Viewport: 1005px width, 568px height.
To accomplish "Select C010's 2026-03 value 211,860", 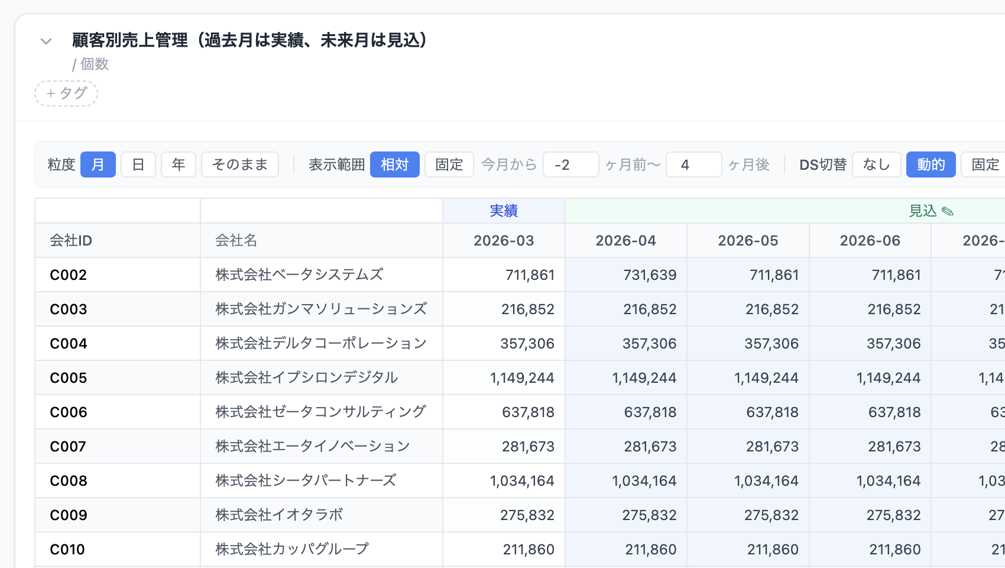I will click(504, 549).
